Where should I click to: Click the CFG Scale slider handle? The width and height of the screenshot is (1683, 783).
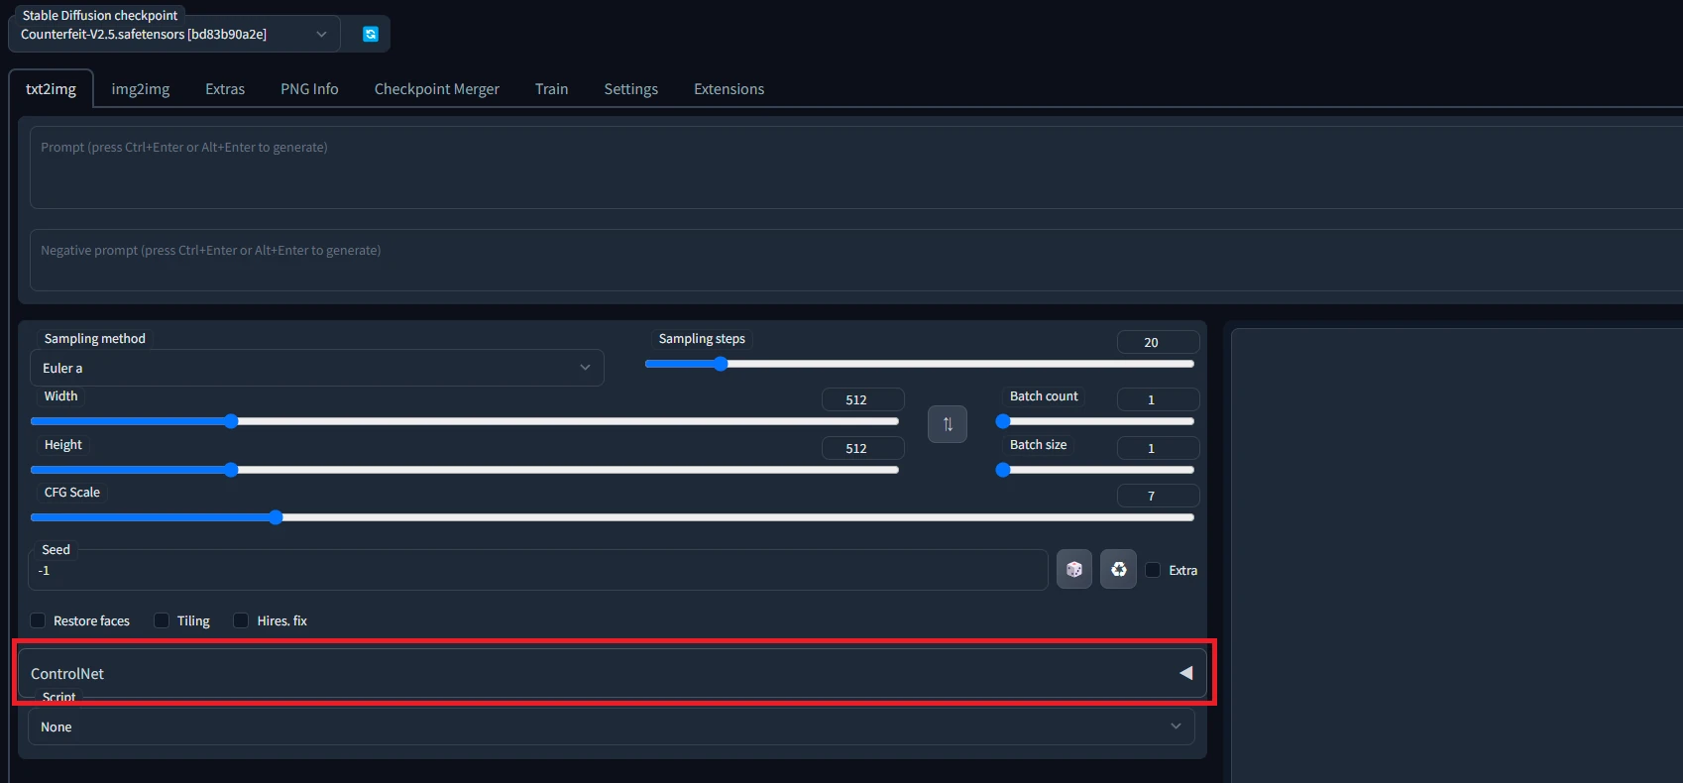(276, 517)
